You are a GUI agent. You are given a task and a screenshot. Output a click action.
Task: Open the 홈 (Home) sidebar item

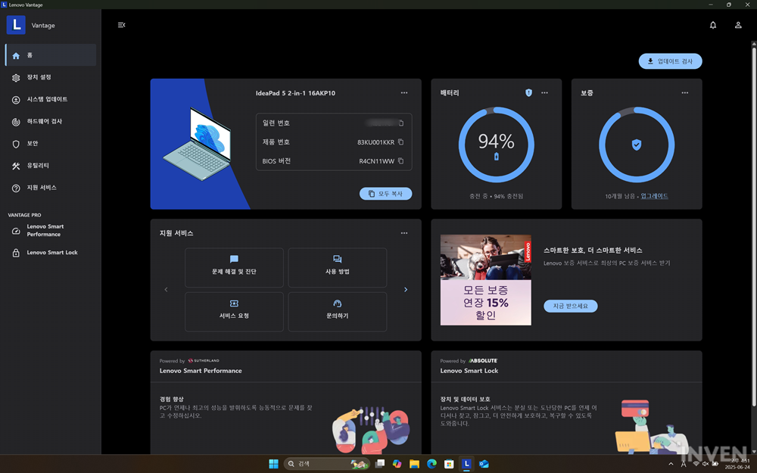click(x=51, y=55)
